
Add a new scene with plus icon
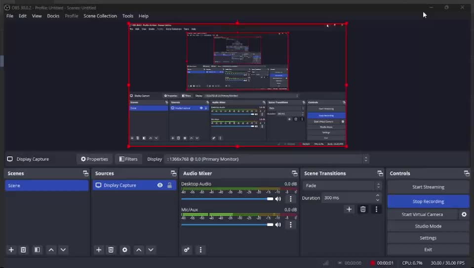[x=11, y=250]
